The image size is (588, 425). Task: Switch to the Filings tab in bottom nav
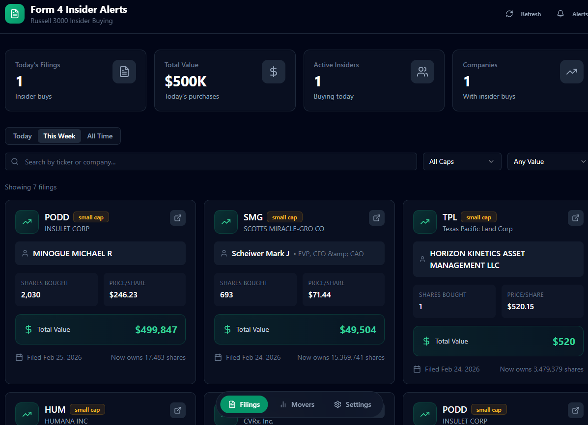click(244, 404)
